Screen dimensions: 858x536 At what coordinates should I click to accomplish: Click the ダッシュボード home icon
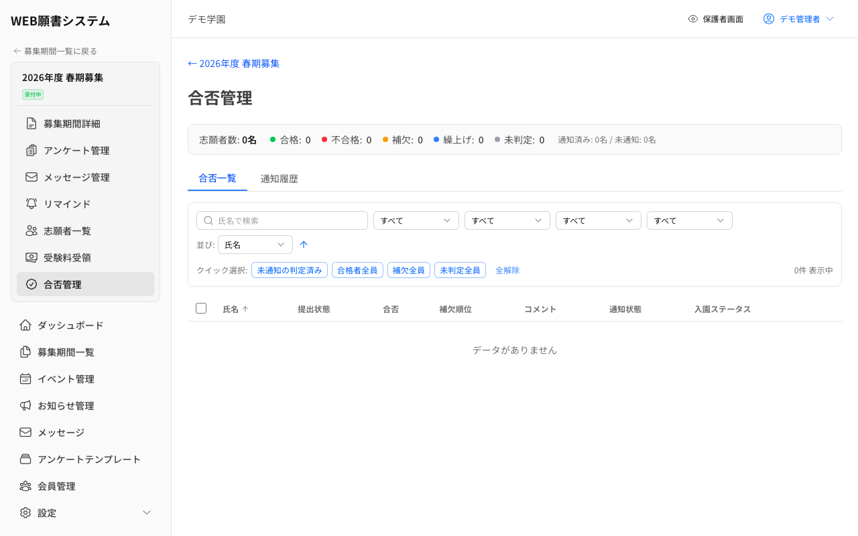point(25,325)
